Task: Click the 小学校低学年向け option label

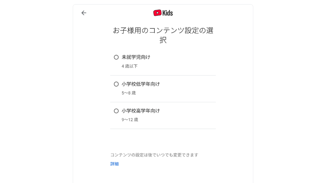Action: point(141,84)
